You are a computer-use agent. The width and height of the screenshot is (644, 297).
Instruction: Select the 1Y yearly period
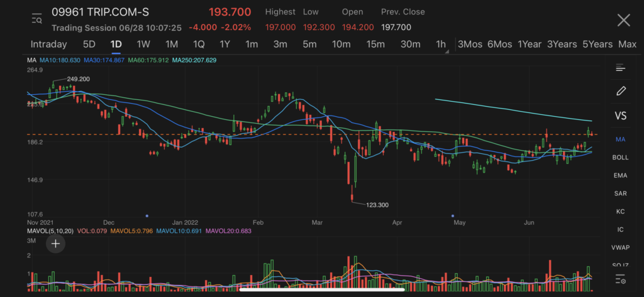pos(225,45)
